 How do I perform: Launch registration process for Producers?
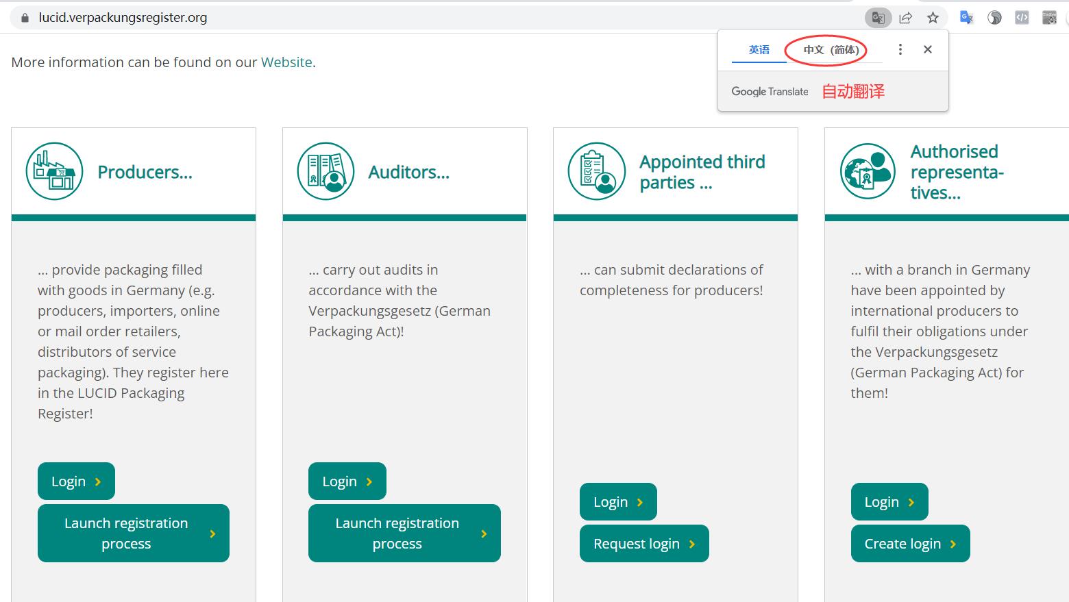click(134, 534)
